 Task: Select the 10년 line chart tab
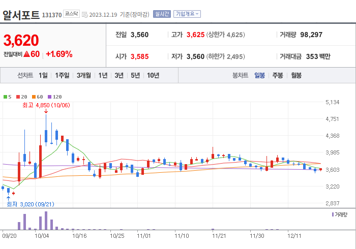153,75
